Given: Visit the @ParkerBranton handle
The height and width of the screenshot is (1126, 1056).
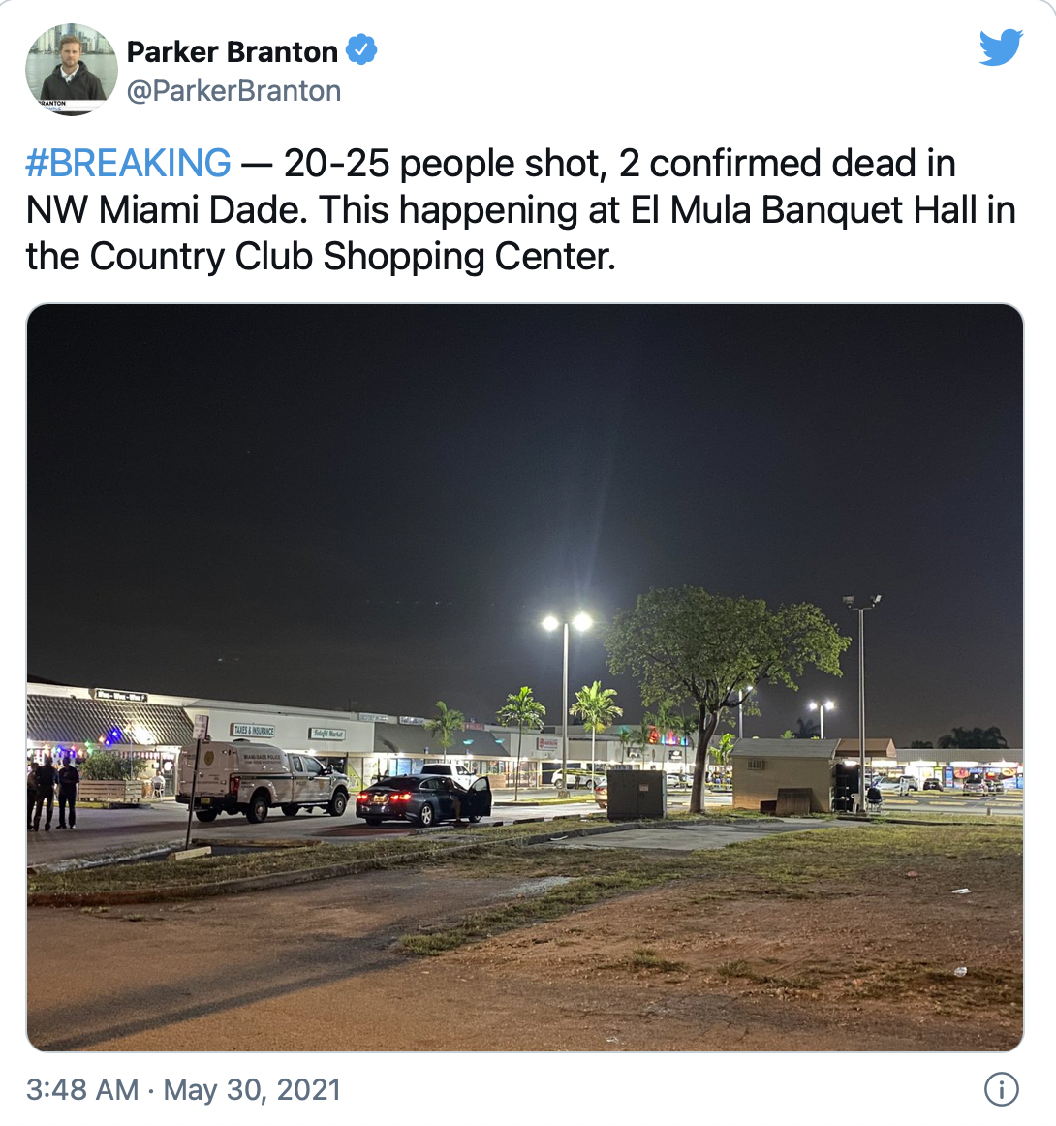Looking at the screenshot, I should point(234,91).
